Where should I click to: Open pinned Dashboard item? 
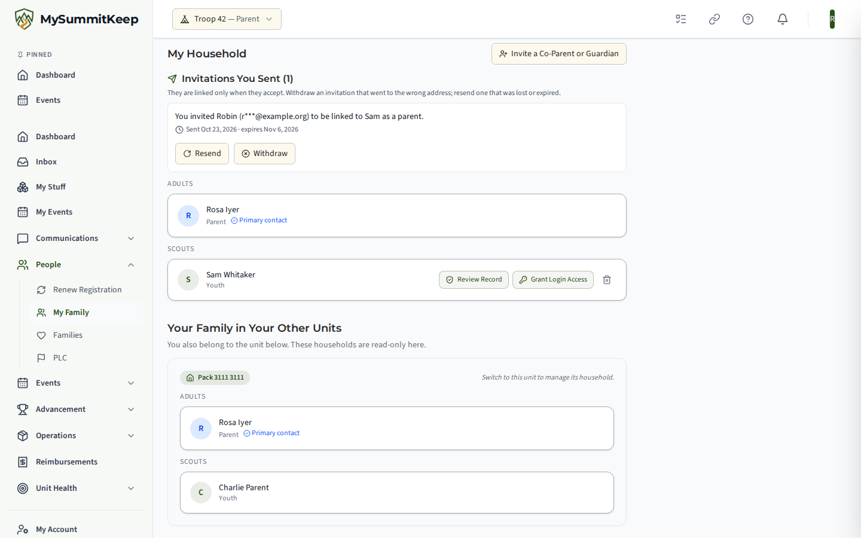[77, 75]
